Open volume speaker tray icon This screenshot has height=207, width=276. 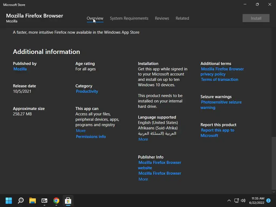243,201
